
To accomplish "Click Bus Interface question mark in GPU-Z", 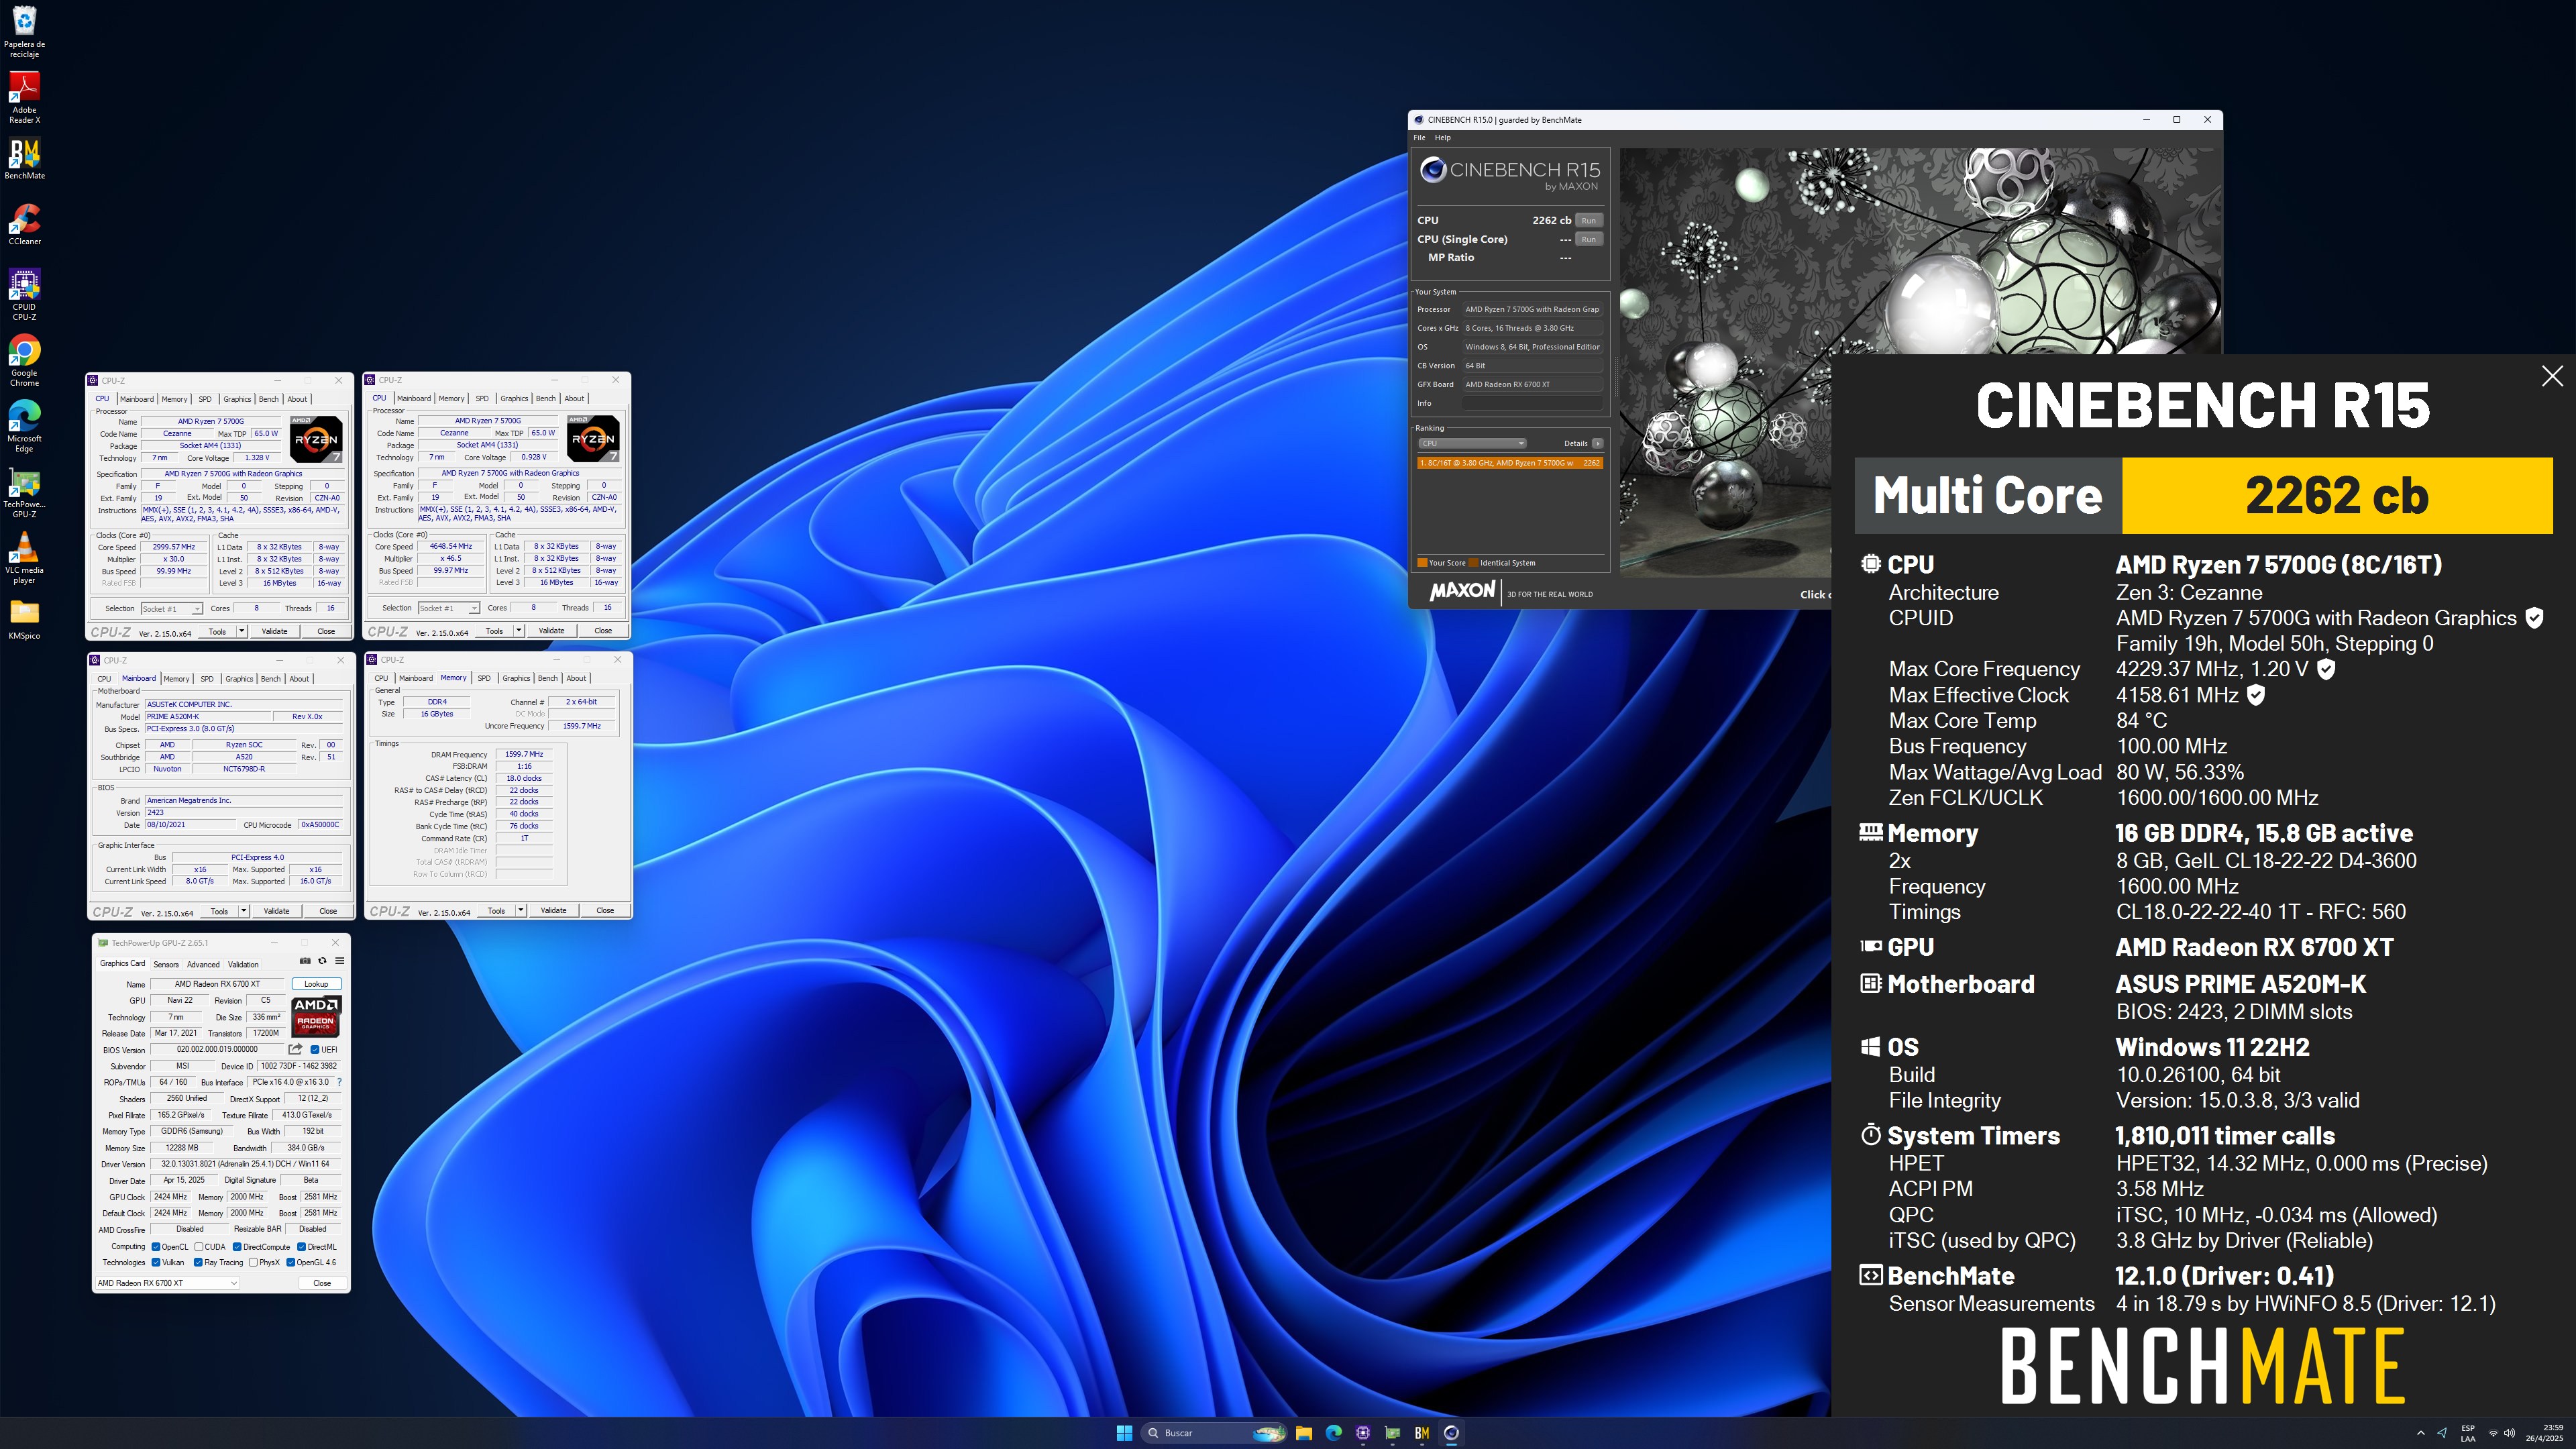I will (x=340, y=1082).
